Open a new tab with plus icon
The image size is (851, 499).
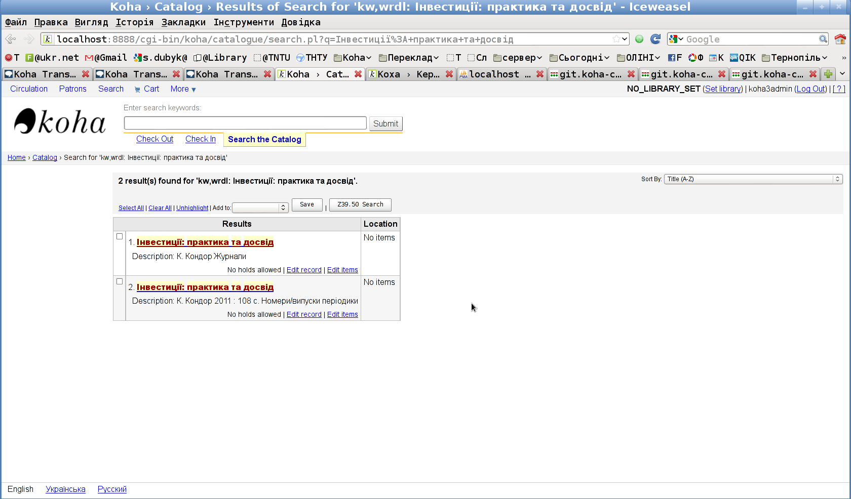pyautogui.click(x=828, y=74)
